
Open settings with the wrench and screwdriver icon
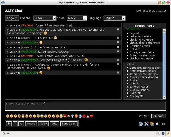point(146,124)
